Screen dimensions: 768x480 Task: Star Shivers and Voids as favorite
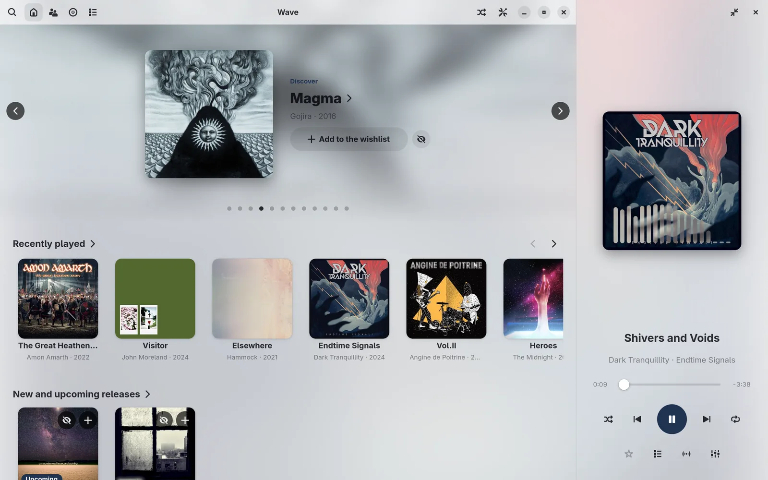click(x=629, y=454)
